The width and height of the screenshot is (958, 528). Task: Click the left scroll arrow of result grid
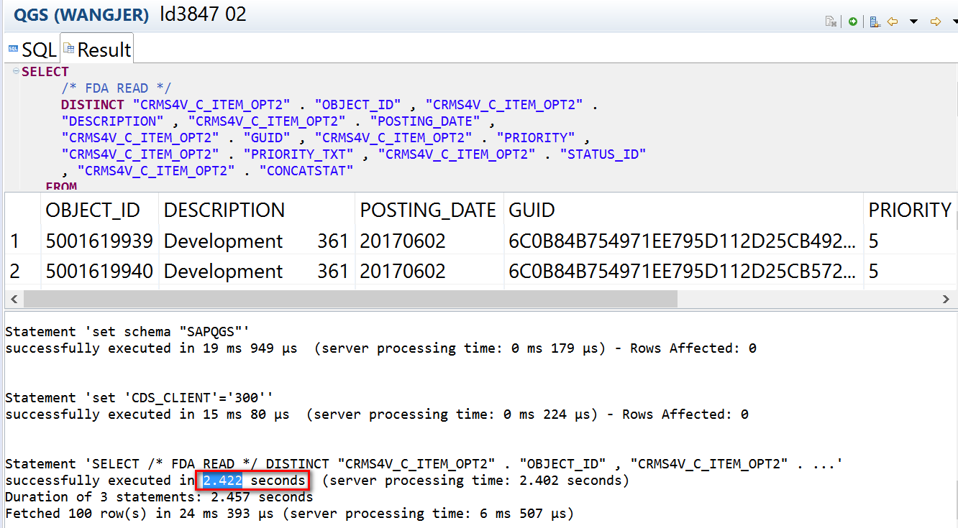pos(13,298)
